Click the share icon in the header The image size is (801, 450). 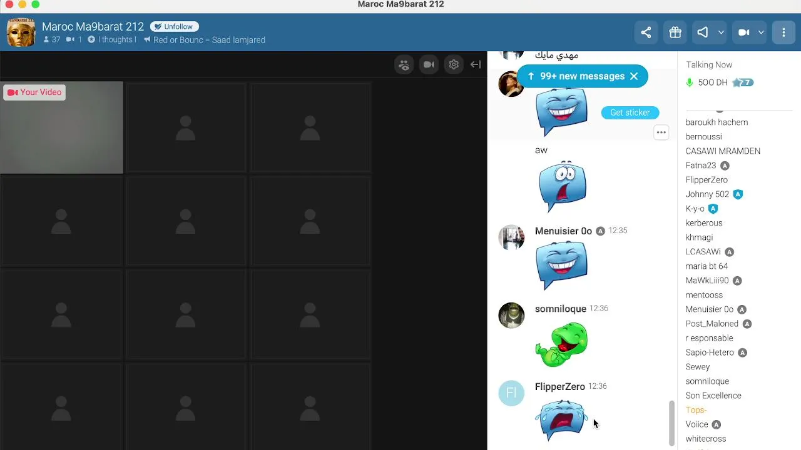(646, 32)
